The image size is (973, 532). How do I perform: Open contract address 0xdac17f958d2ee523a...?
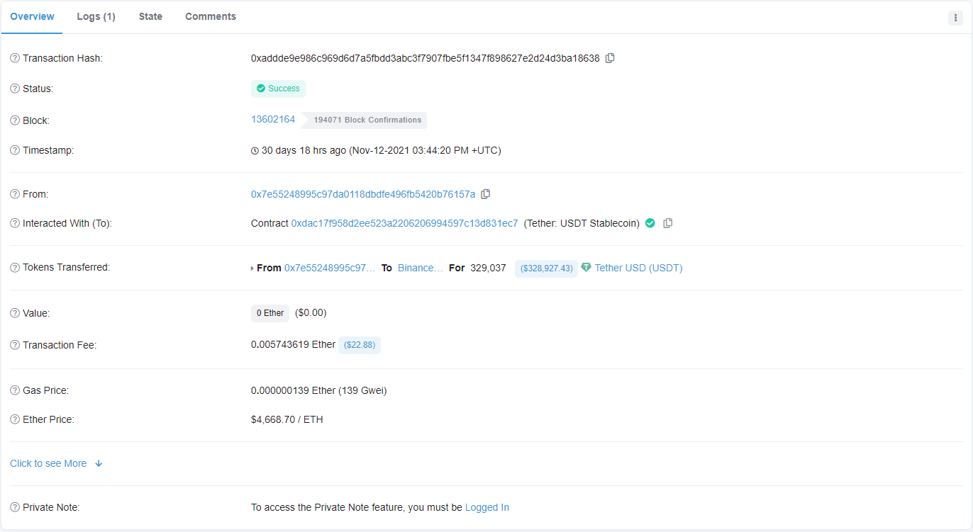(x=404, y=223)
